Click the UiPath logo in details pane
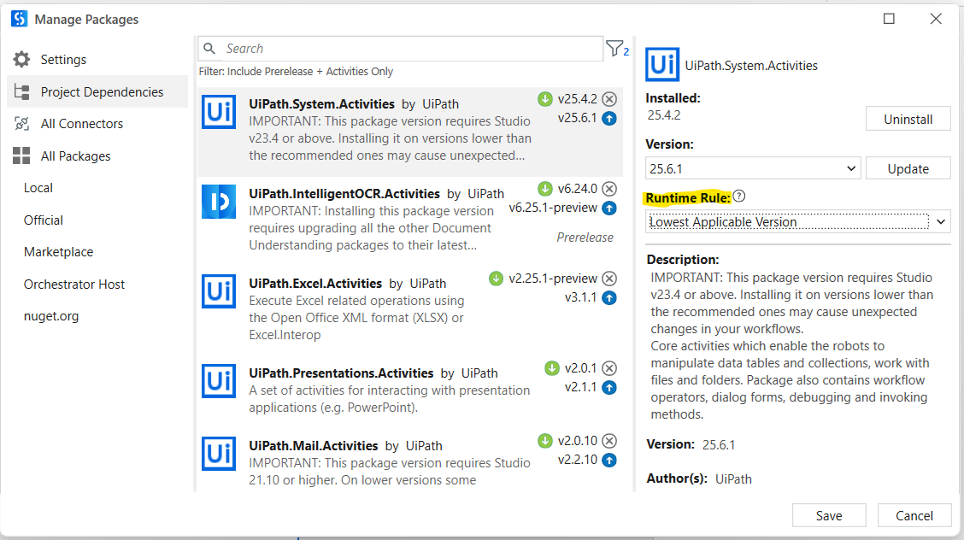The image size is (964, 540). pos(662,64)
